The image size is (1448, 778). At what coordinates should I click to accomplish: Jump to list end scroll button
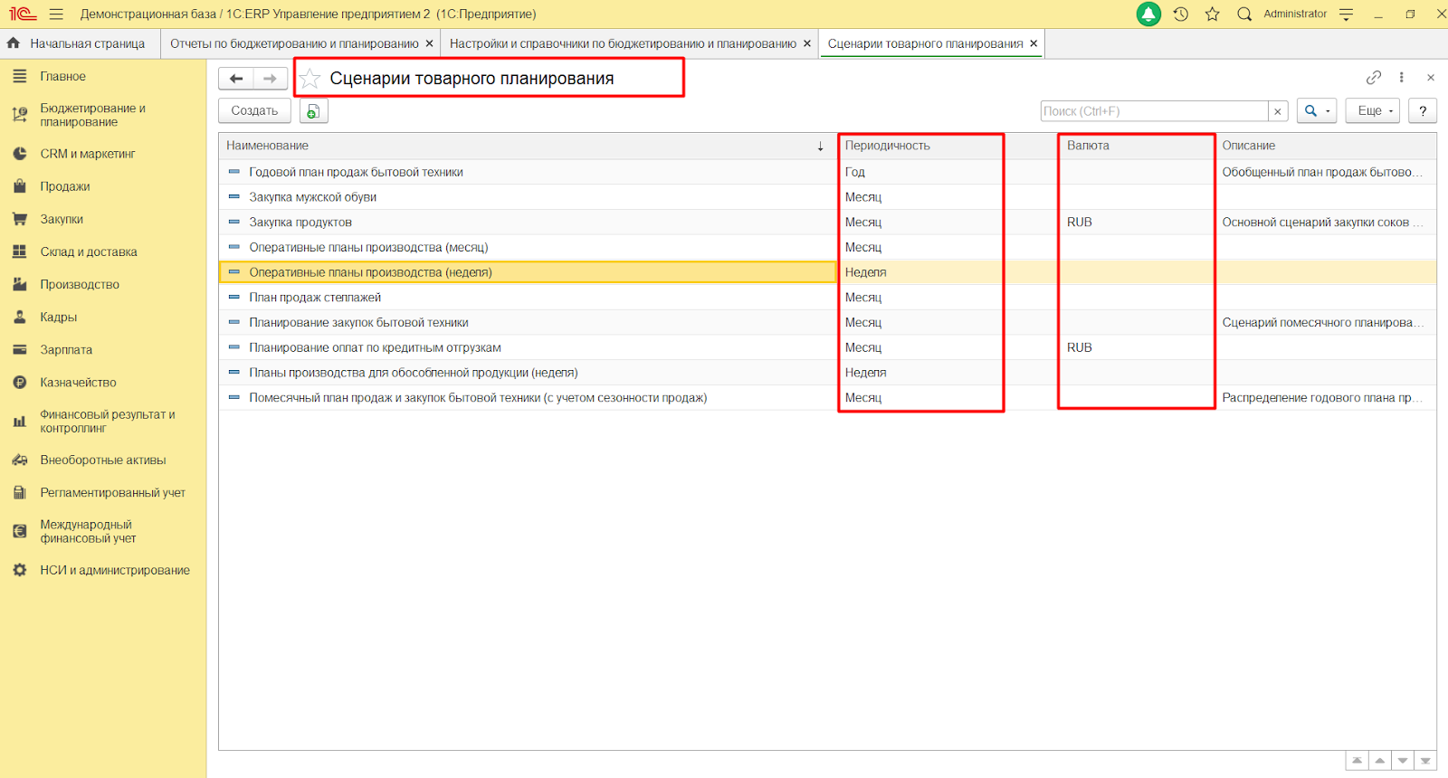1425,761
